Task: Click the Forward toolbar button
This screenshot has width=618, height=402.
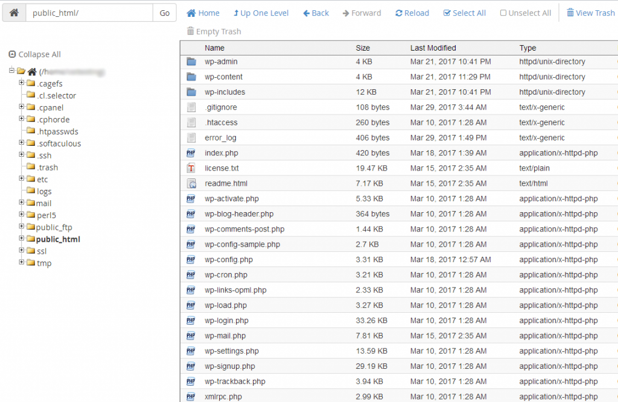Action: click(x=362, y=13)
